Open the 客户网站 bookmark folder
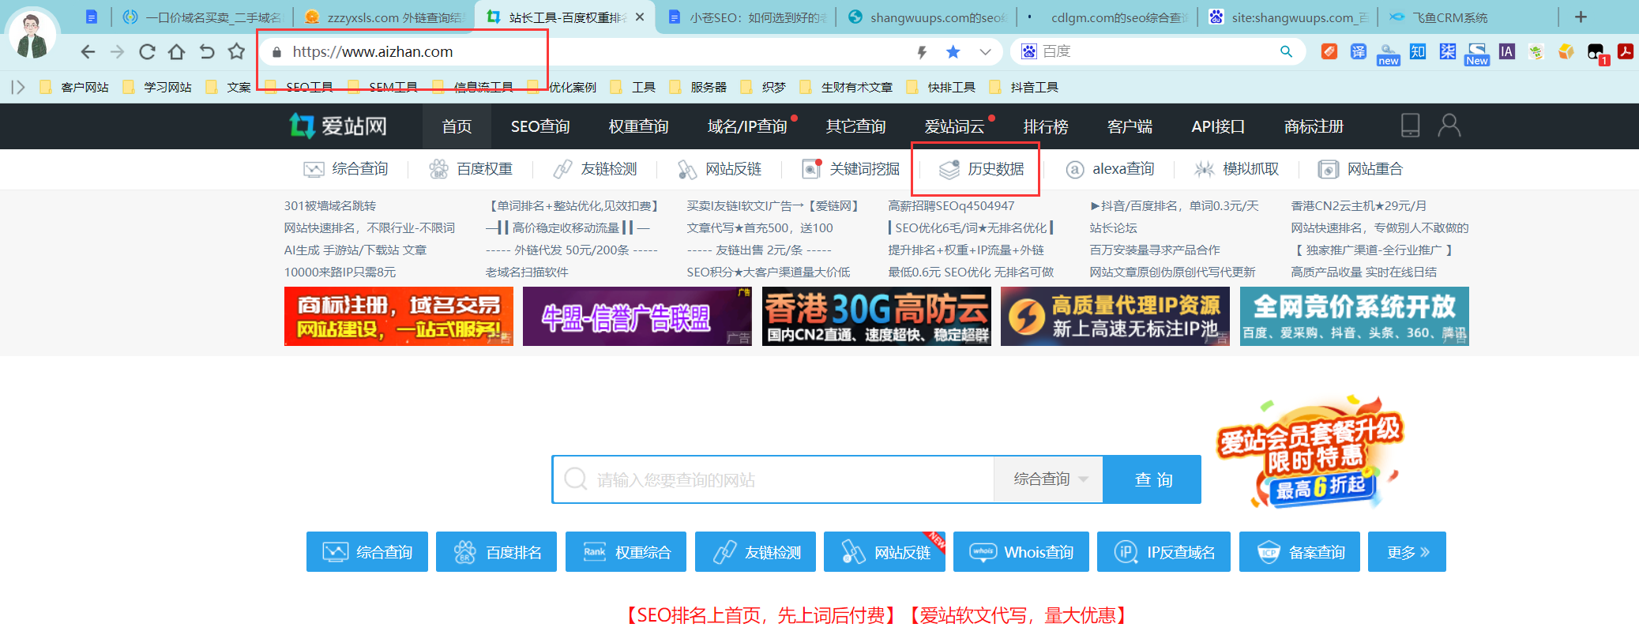 [74, 87]
